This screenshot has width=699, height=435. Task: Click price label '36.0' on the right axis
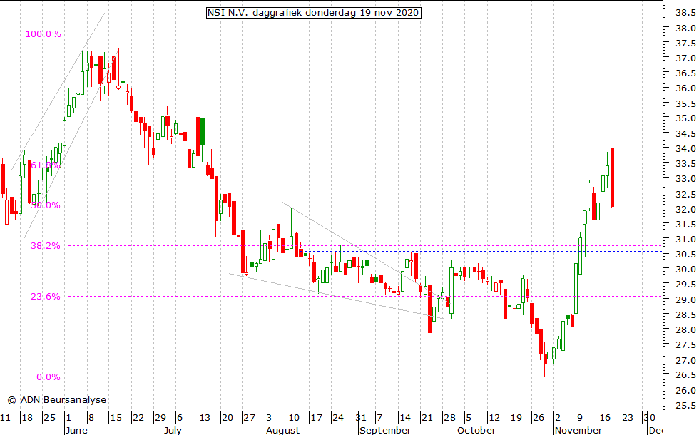pos(685,88)
